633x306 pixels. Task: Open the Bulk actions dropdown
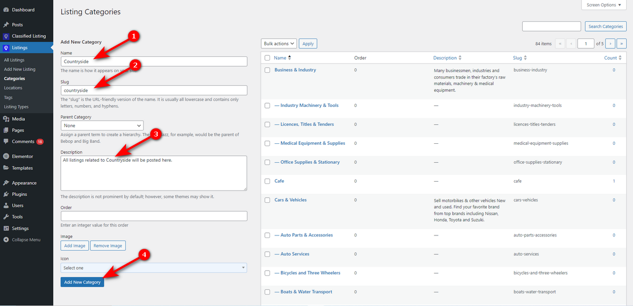tap(279, 44)
